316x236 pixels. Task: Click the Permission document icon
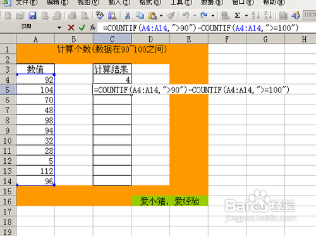45,16
